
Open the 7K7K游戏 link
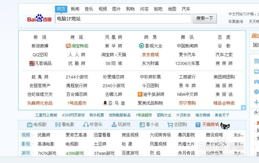(47, 153)
